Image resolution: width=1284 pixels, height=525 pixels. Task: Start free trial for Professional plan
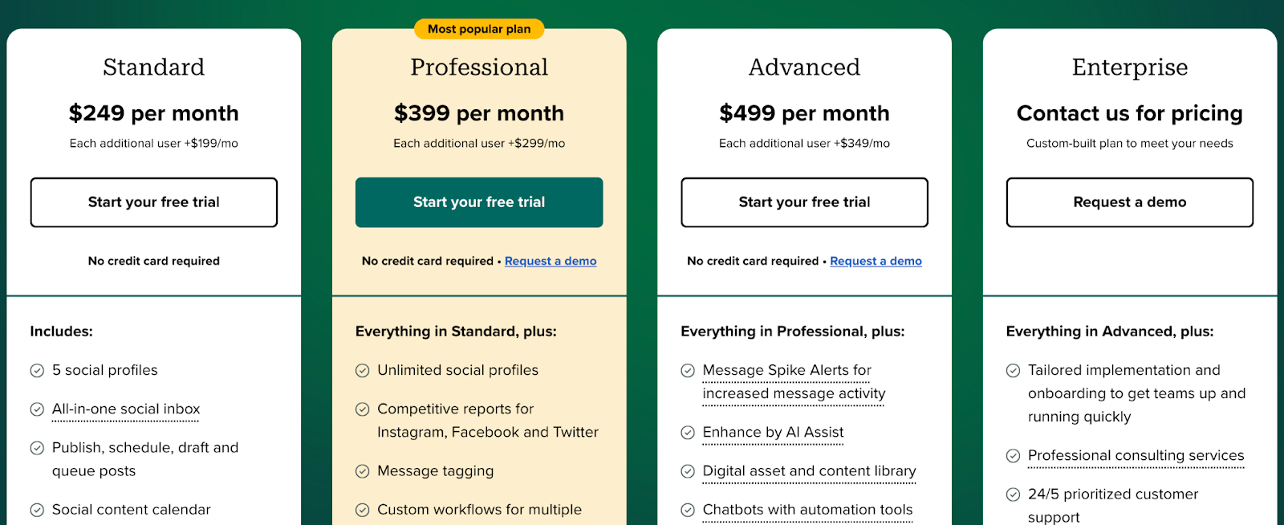tap(479, 202)
